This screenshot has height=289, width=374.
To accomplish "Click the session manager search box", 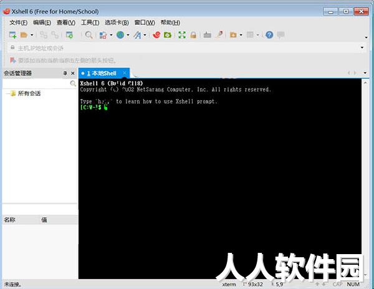I will (36, 83).
